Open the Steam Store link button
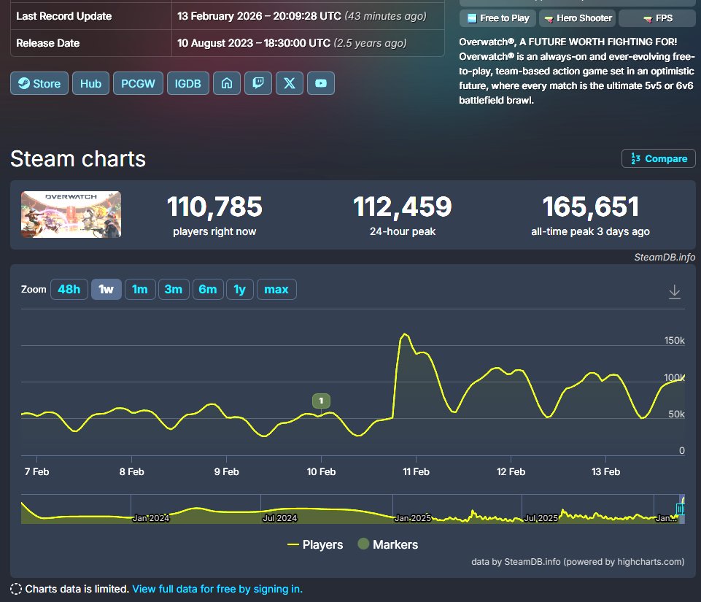 tap(39, 83)
